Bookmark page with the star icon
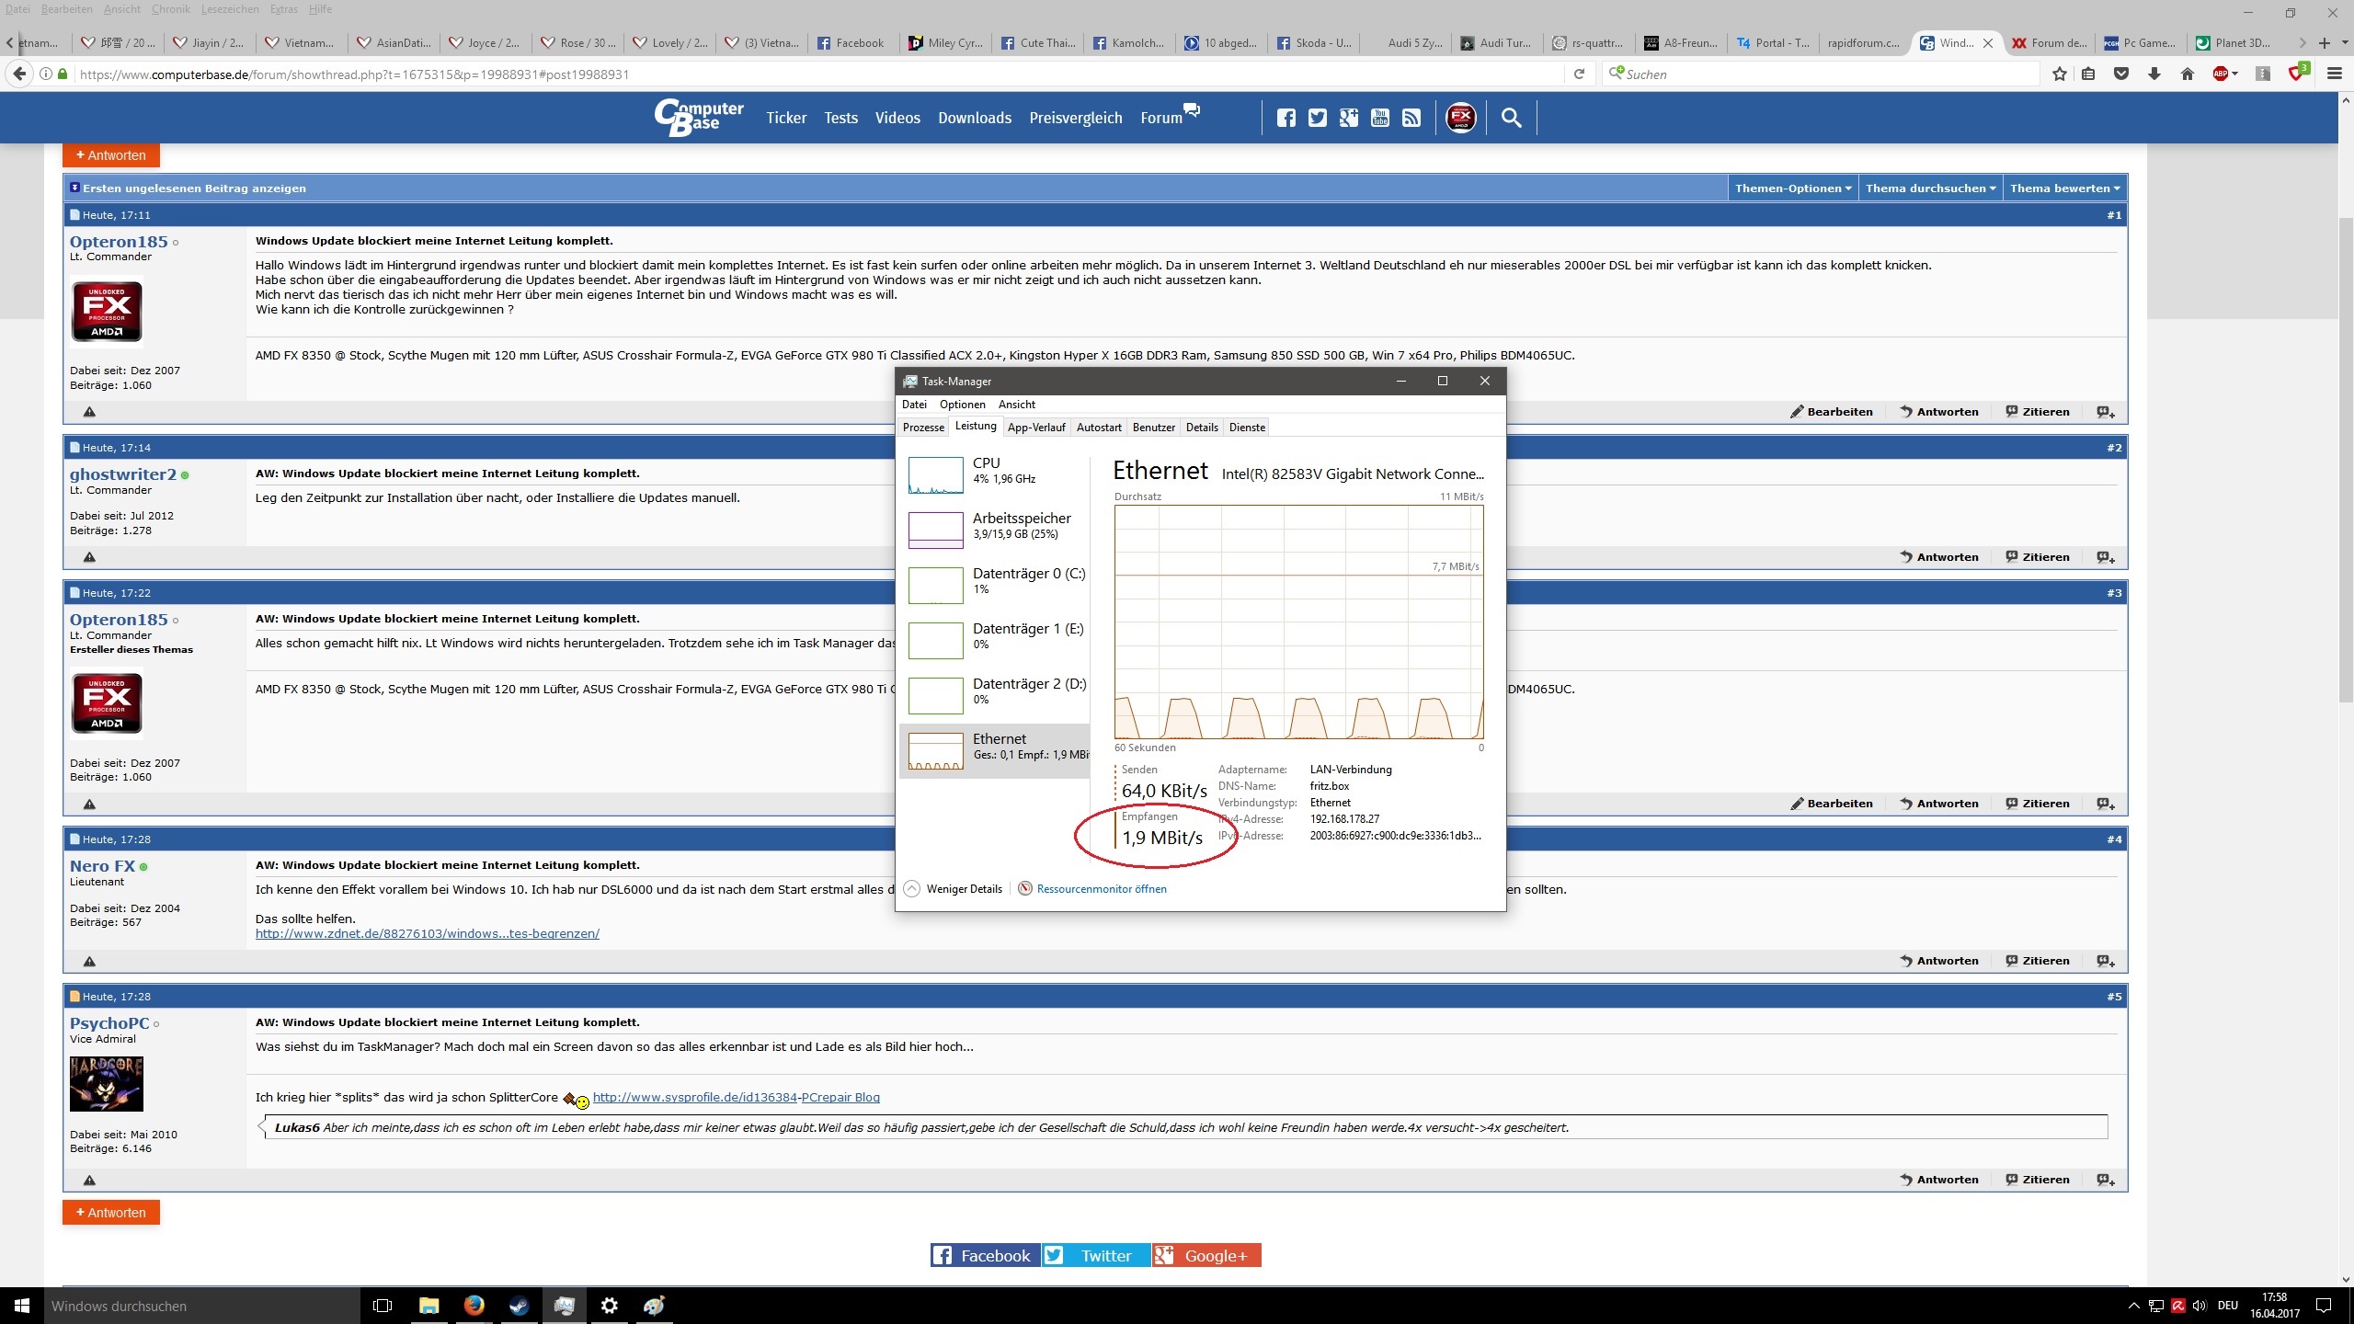2354x1324 pixels. click(2060, 74)
